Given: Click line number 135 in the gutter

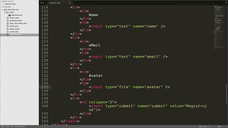Looking at the screenshot, I should [45, 87].
